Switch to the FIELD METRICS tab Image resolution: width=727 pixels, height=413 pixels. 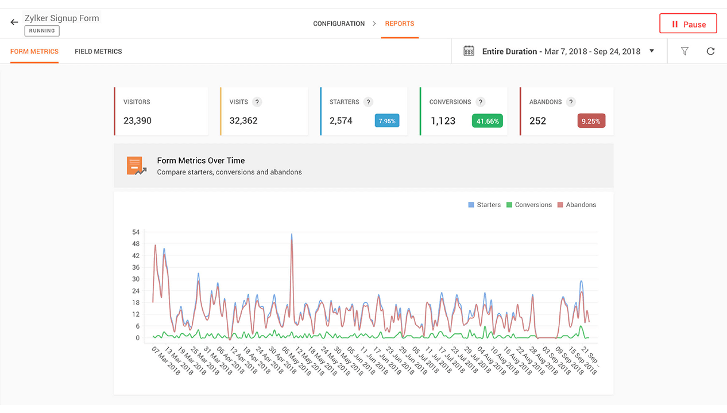coord(98,52)
